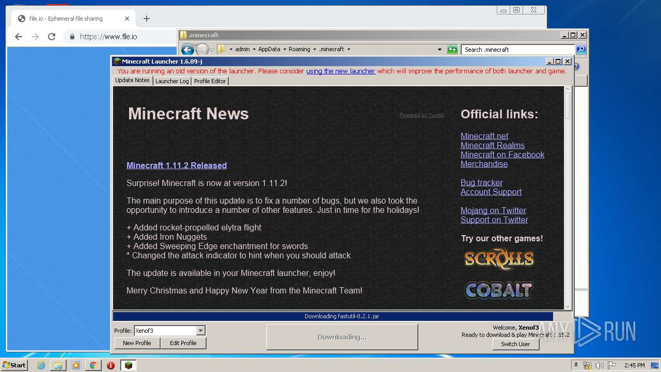Click the red Opera icon in taskbar
The image size is (661, 372).
click(x=111, y=365)
